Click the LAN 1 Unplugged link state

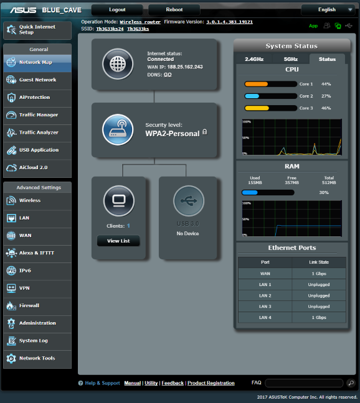pos(319,284)
